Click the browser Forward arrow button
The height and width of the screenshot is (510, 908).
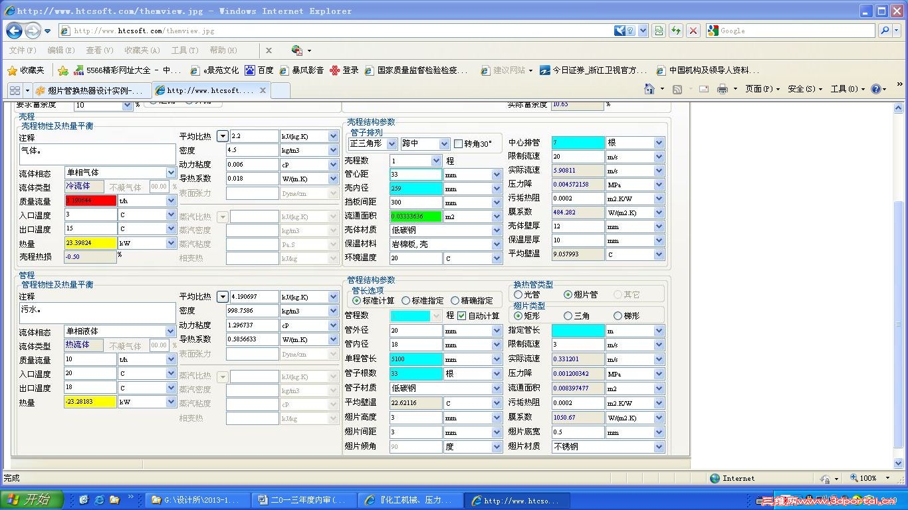point(32,31)
